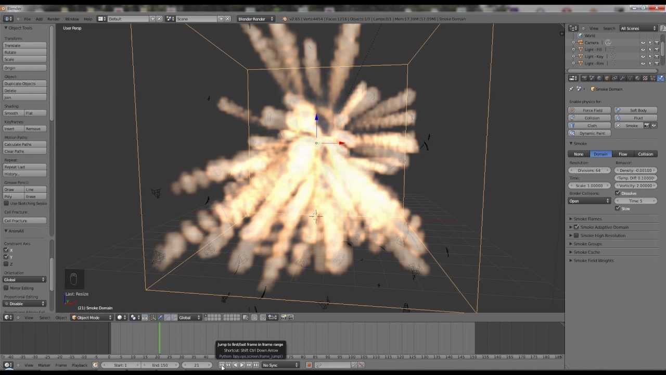Open the Render menu
Screen dimensions: 666x375
pos(53,19)
